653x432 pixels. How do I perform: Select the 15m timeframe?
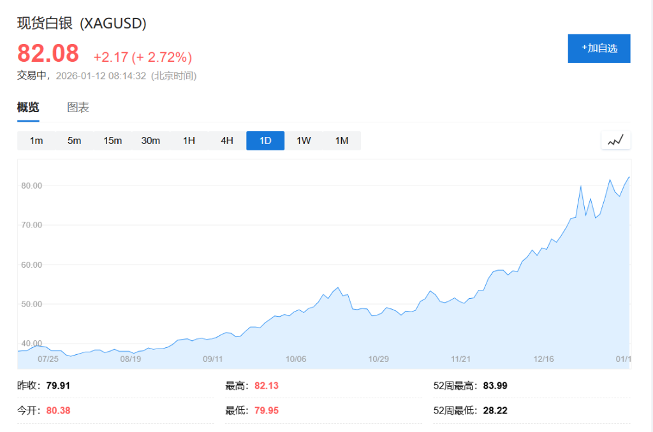(x=112, y=140)
